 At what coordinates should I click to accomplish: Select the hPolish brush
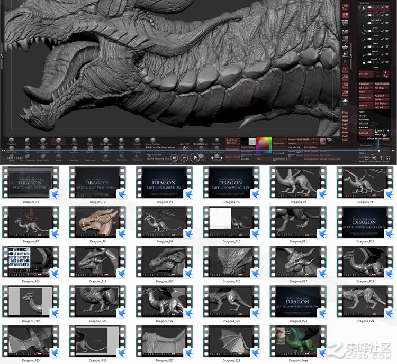click(x=90, y=141)
